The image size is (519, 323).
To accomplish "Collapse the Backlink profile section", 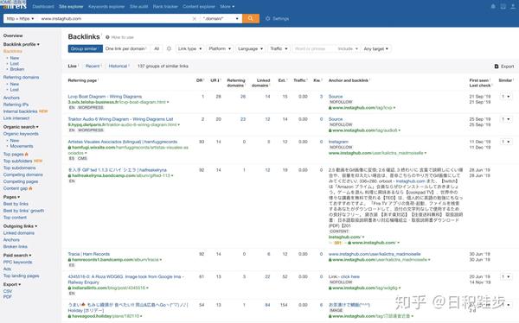I will (21, 44).
